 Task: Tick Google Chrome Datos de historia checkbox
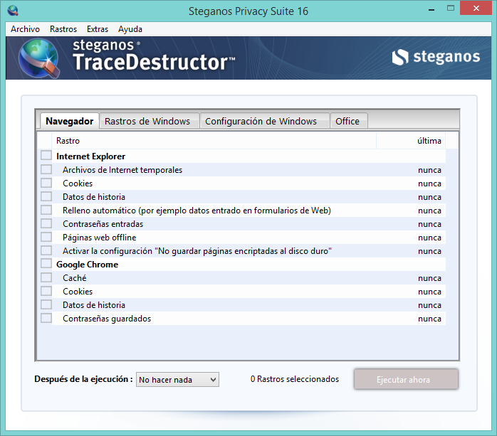[46, 304]
